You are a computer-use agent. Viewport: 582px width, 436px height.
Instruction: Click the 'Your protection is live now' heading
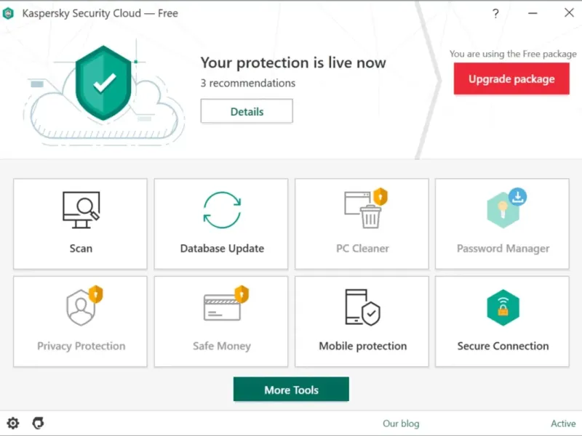coord(293,62)
